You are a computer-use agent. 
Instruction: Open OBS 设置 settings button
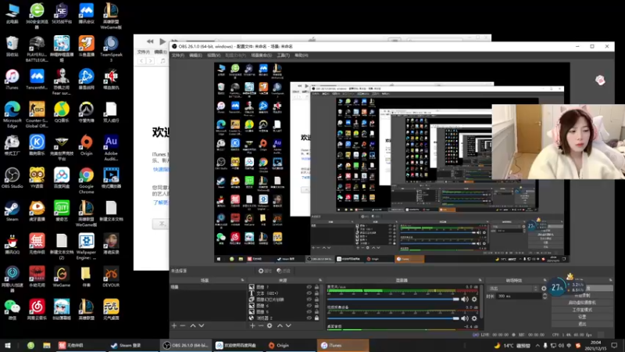(x=582, y=317)
